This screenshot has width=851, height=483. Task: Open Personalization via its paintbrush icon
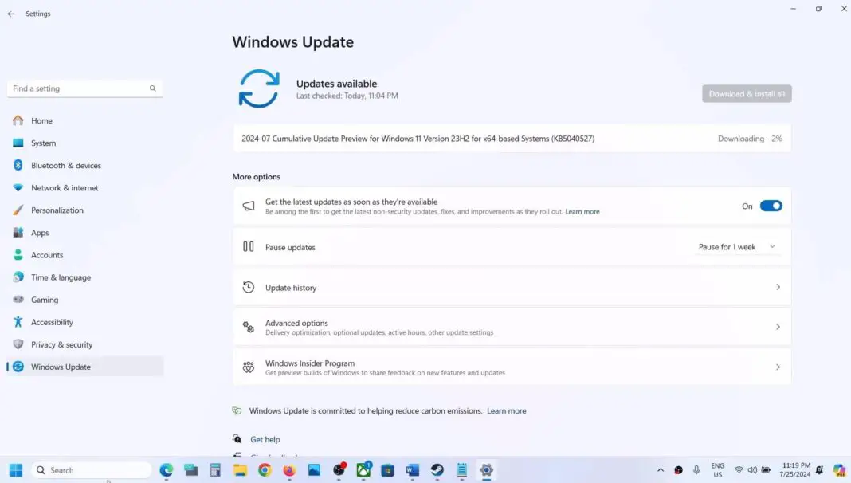coord(20,210)
